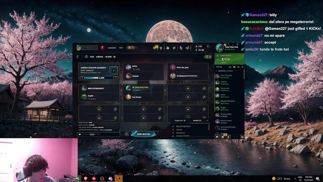Open the green OPEN PARTY 8/16 panel
The image size is (323, 182).
pos(229,59)
